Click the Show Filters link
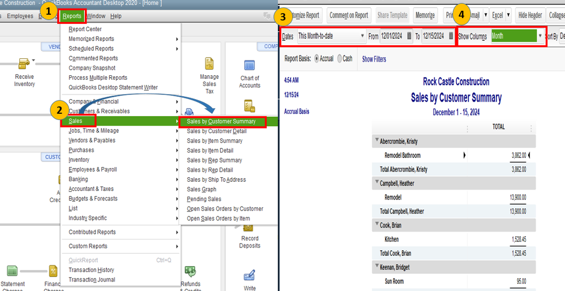 tap(374, 59)
